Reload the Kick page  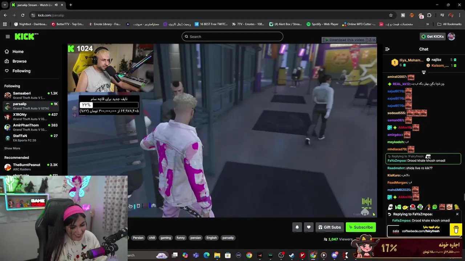(x=23, y=15)
